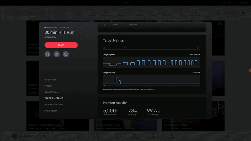Viewport: 251px width, 141px height.
Task: Click the Wi-Fi icon in the status bar
Action: pyautogui.click(x=230, y=3)
